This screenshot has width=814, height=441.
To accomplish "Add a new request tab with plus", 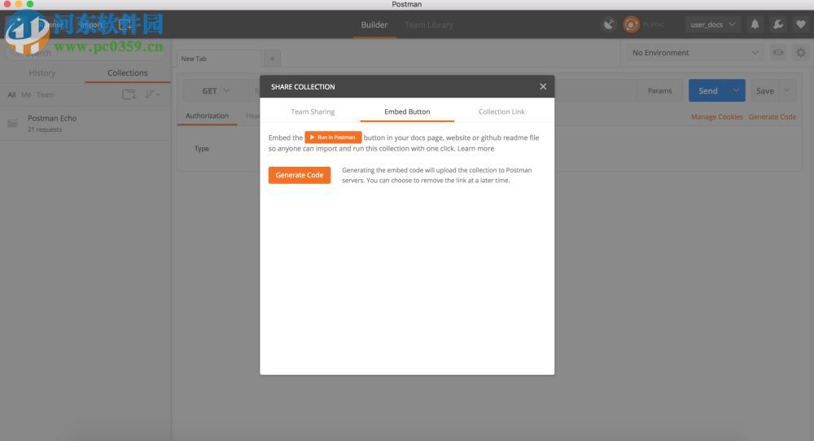I will [272, 59].
